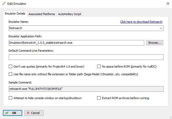This screenshot has height=119, width=172.
Task: Cancel editing the emulator
Action: tap(34, 113)
